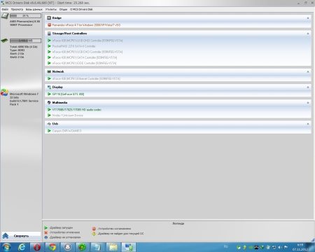Open the О MCS Drivers Disk menu
315x252 pixels.
tap(81, 9)
